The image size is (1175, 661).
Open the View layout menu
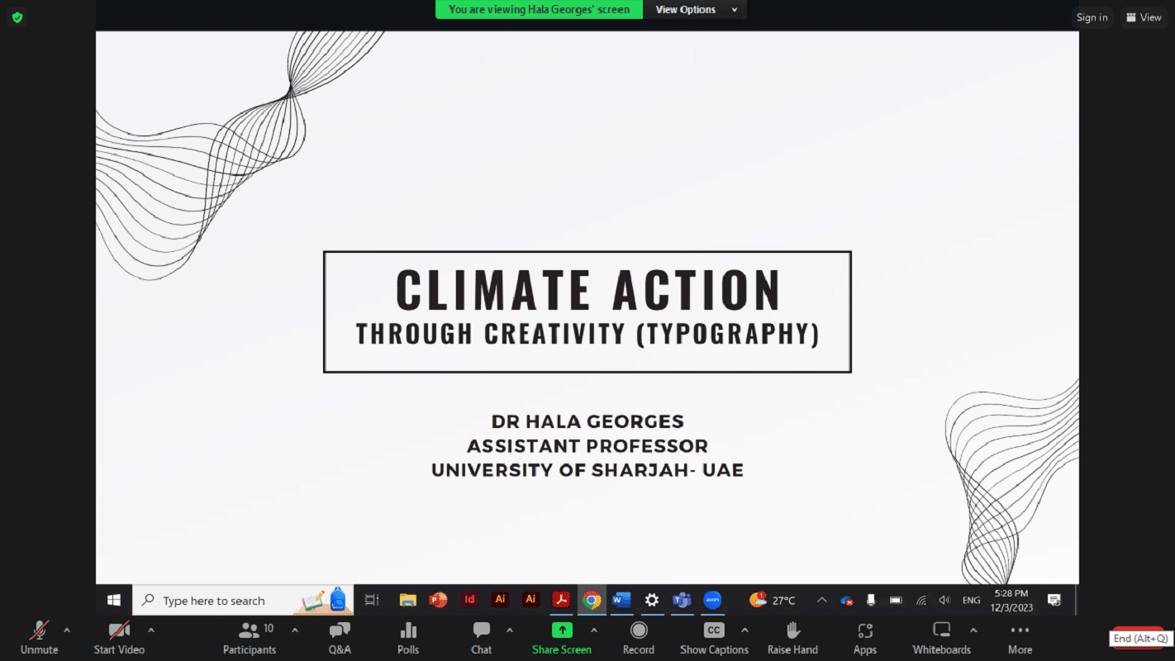click(1144, 17)
